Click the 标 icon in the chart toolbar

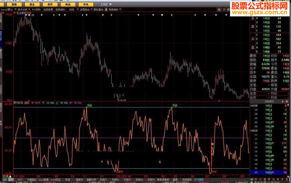pyautogui.click(x=219, y=10)
